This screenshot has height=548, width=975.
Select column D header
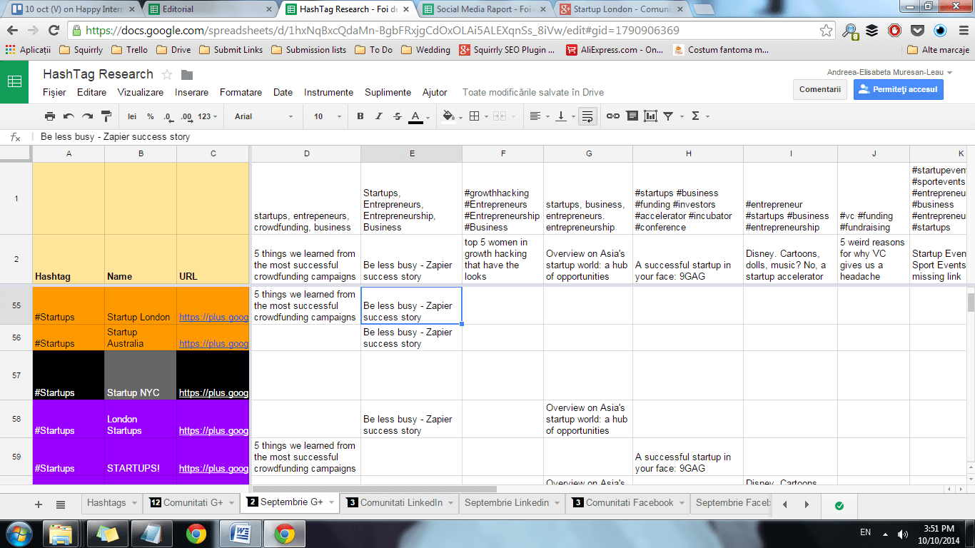coord(306,153)
